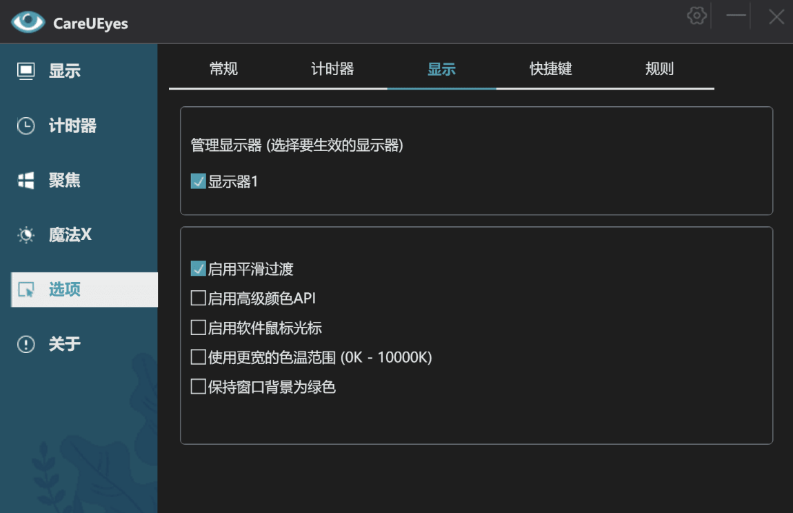The width and height of the screenshot is (793, 513).
Task: Uncheck the 显示器1 checkbox
Action: point(197,181)
